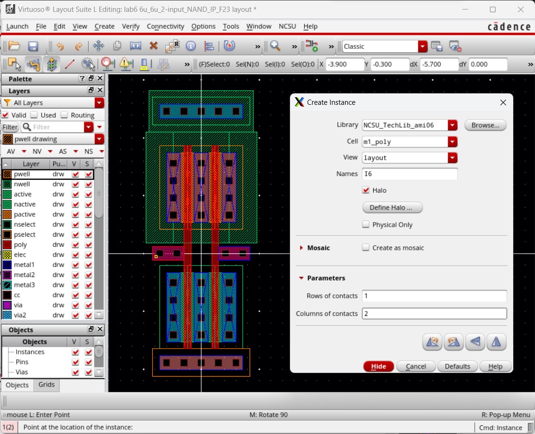Toggle the Valid layers checkbox

pos(6,115)
